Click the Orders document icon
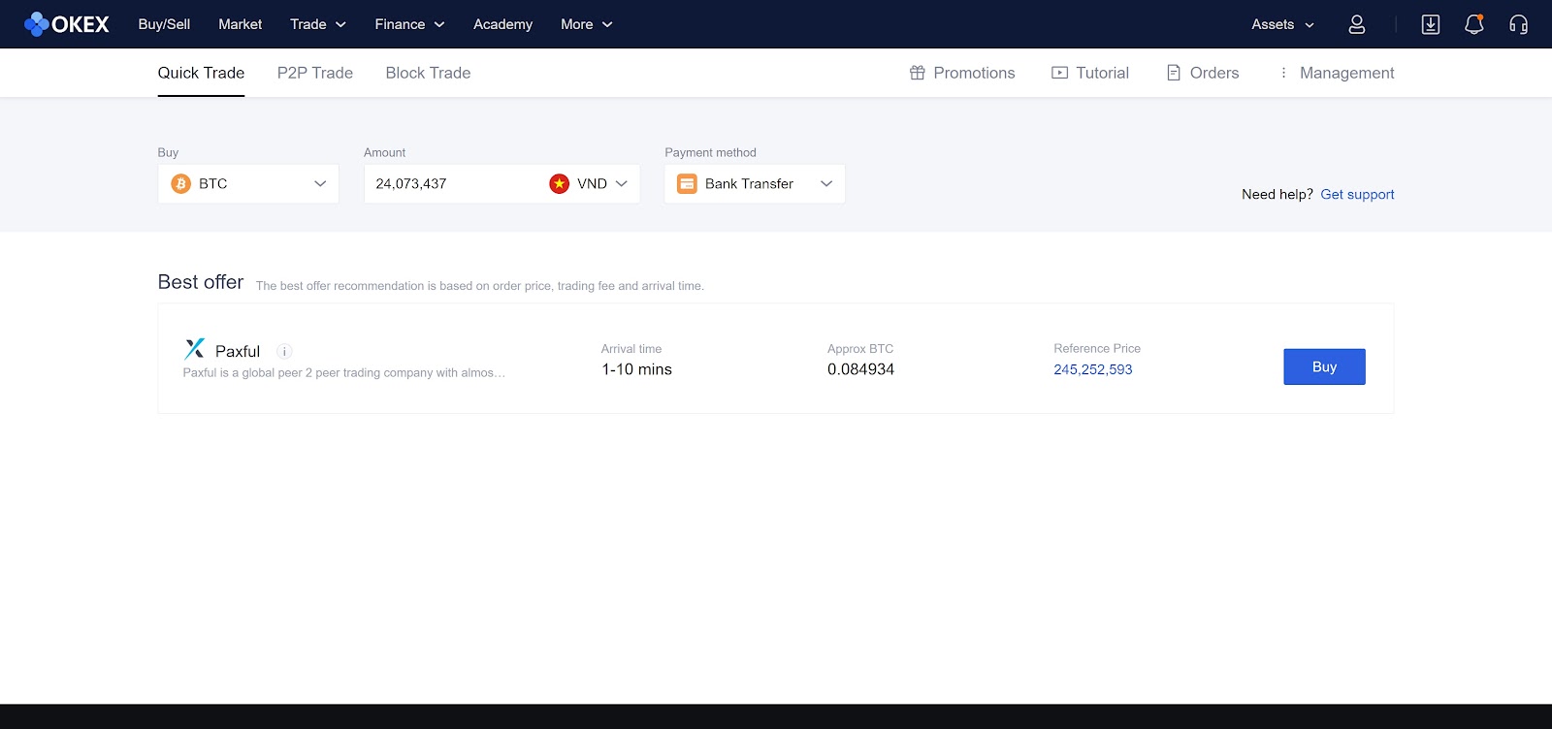Viewport: 1552px width, 729px height. tap(1174, 73)
